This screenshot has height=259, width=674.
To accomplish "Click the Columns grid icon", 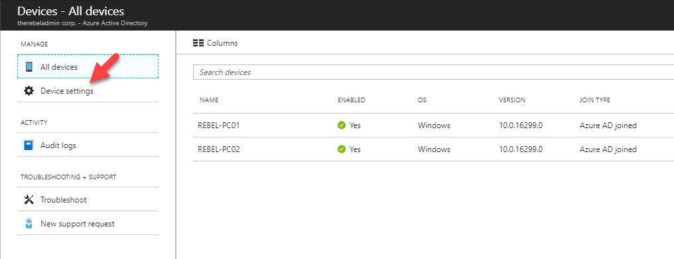I will [x=198, y=43].
